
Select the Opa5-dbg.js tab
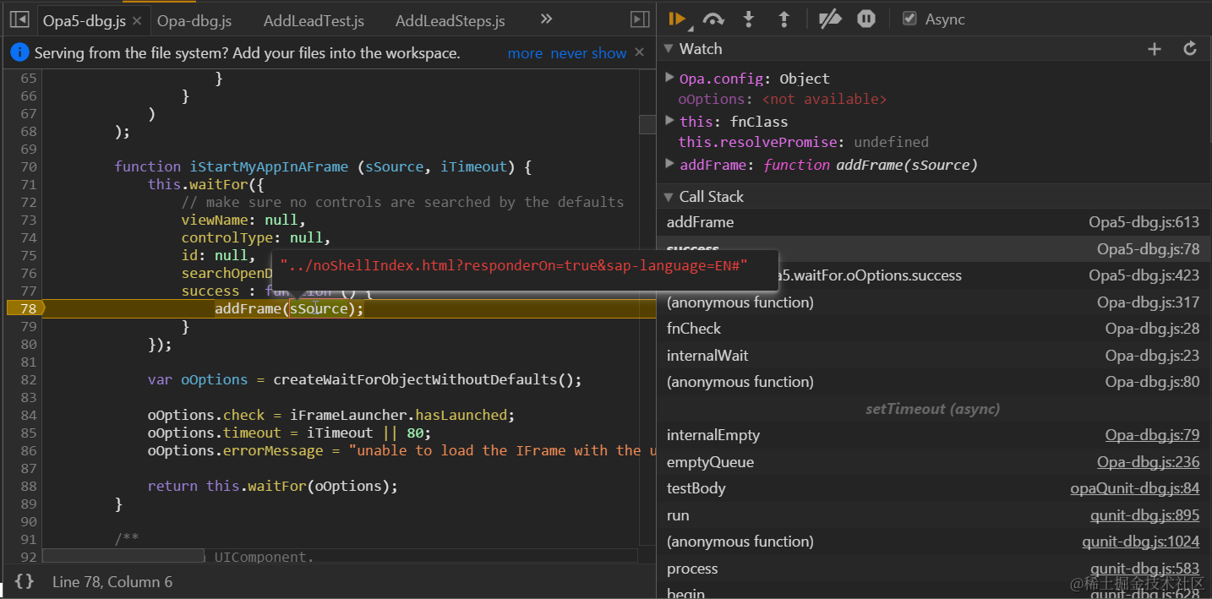click(x=84, y=20)
